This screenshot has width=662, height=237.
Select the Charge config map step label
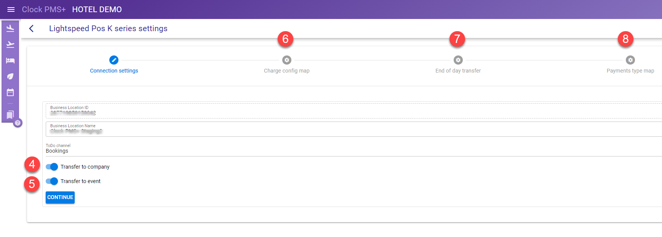pos(287,71)
